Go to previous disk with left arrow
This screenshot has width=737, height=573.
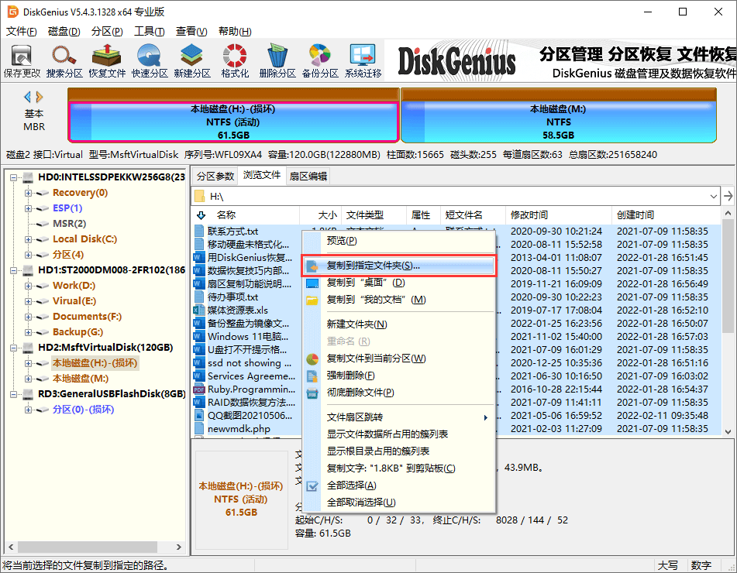click(27, 98)
